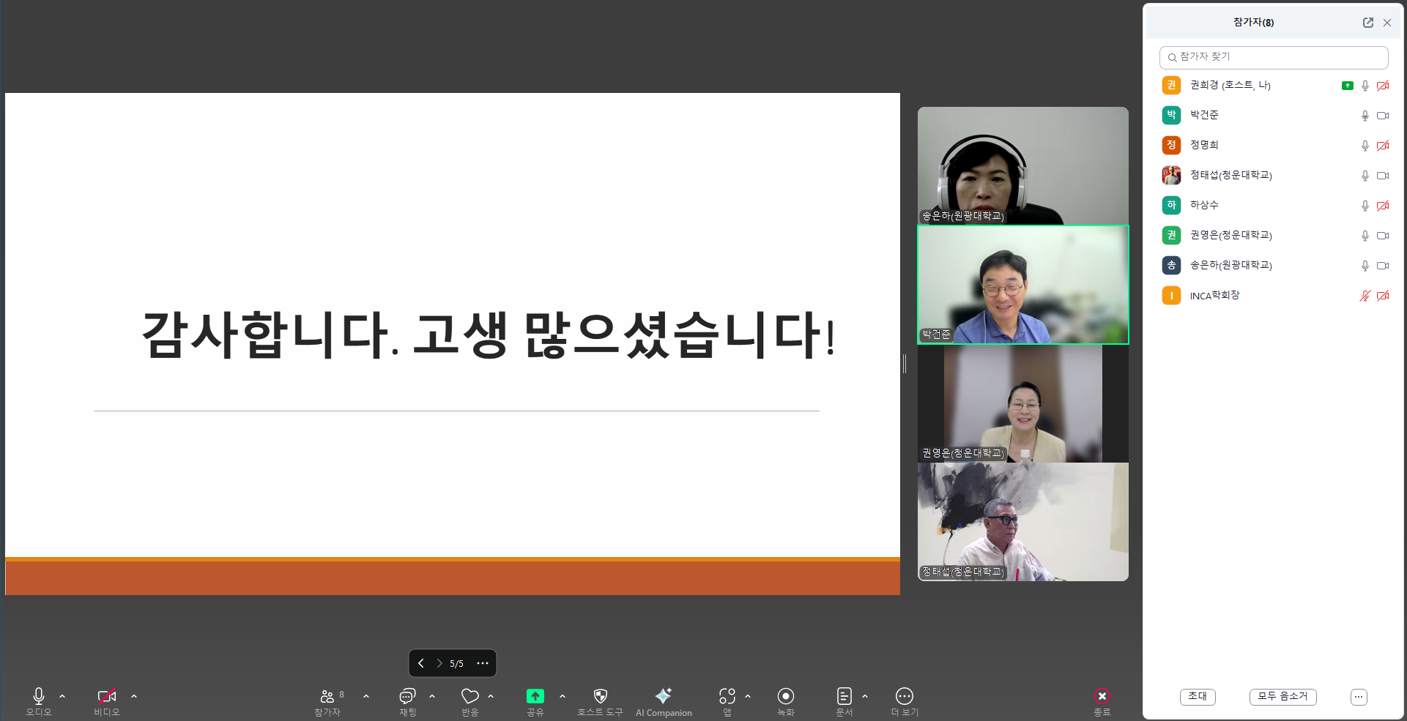Image resolution: width=1407 pixels, height=721 pixels.
Task: Expand the video options arrow
Action: click(134, 697)
